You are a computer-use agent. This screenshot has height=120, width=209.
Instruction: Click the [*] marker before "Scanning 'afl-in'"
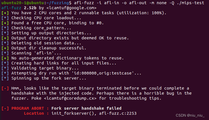point(5,53)
